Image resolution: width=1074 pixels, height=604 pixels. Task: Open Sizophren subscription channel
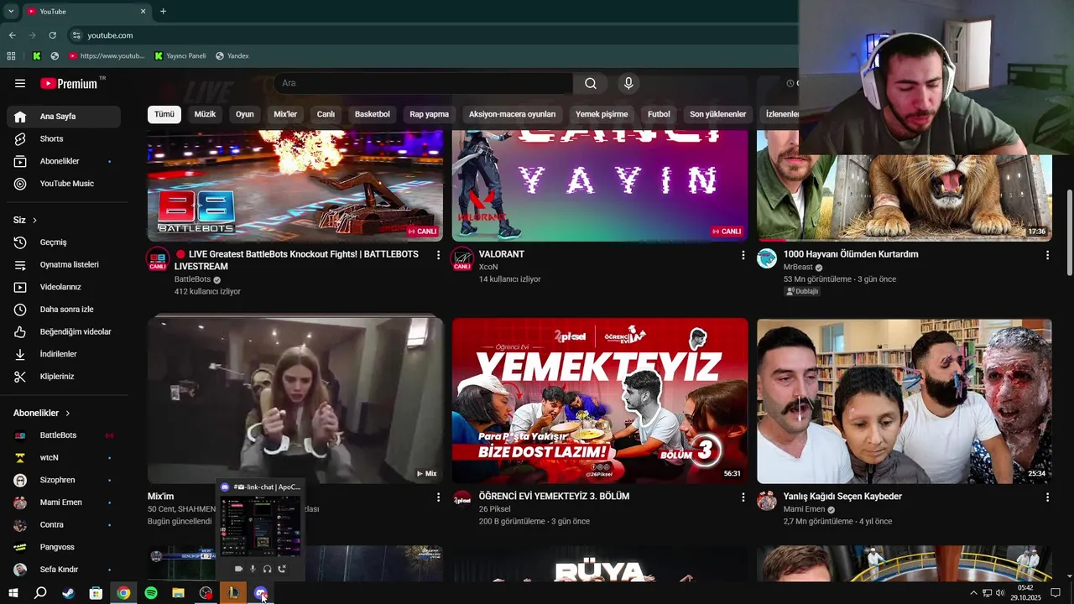[64, 480]
